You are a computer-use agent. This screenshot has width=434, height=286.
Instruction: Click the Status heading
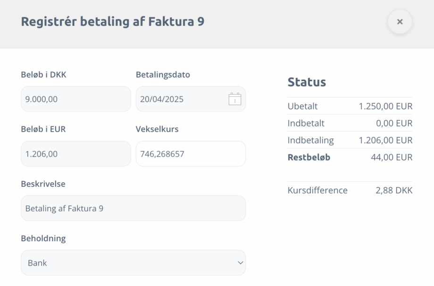(307, 82)
